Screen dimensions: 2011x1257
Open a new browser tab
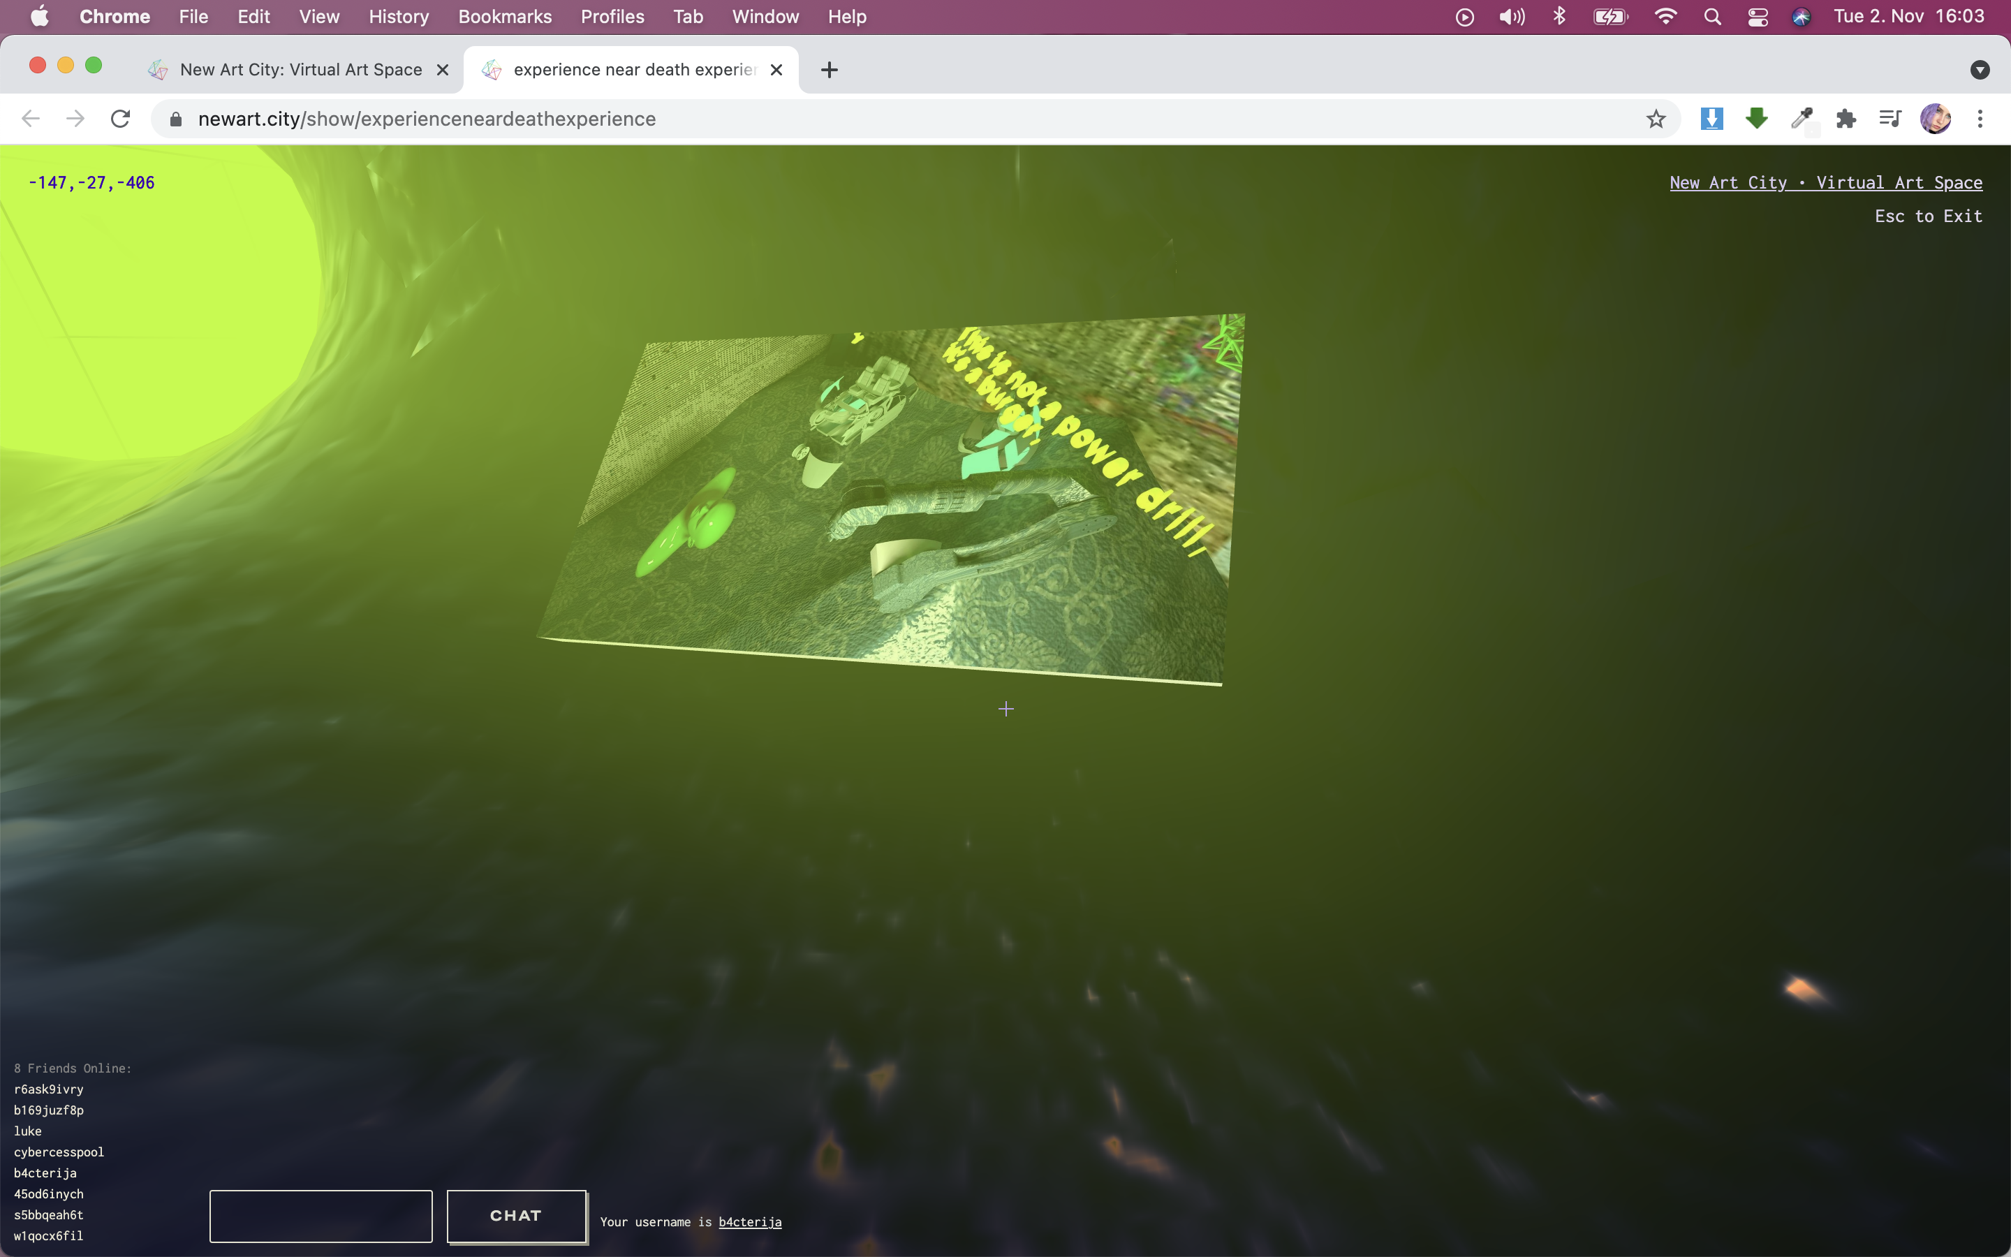[829, 70]
